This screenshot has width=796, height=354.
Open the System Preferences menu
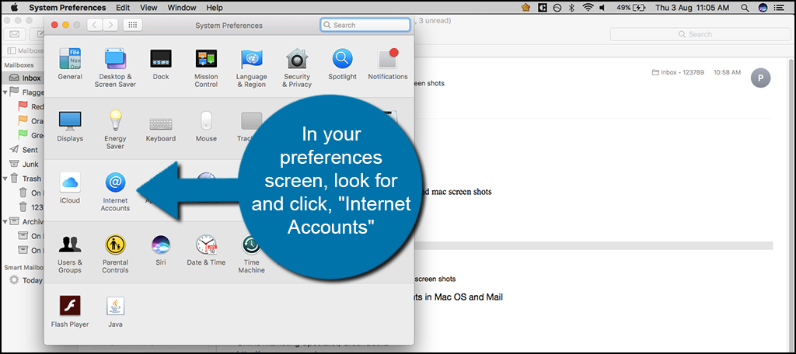tap(68, 8)
